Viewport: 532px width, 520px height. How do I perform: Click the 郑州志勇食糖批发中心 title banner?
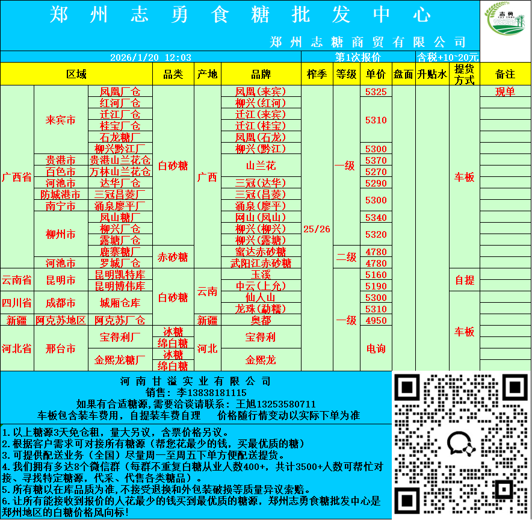click(240, 14)
